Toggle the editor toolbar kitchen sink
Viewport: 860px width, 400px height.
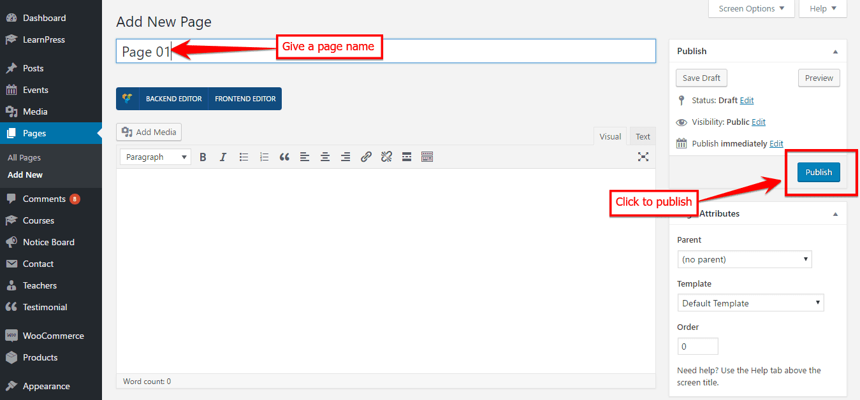(x=427, y=157)
